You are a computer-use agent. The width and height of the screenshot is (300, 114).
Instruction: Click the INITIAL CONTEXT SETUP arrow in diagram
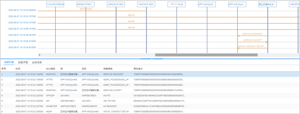(x=252, y=48)
